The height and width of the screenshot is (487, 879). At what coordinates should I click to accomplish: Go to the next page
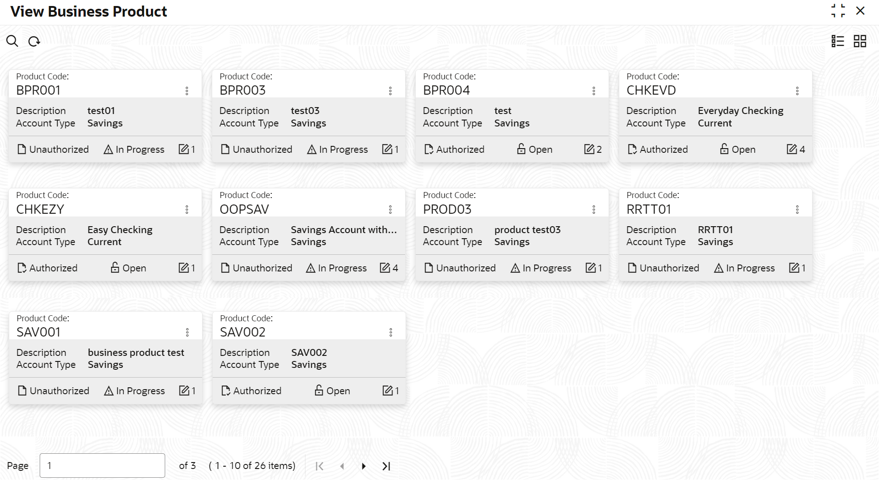pyautogui.click(x=364, y=466)
